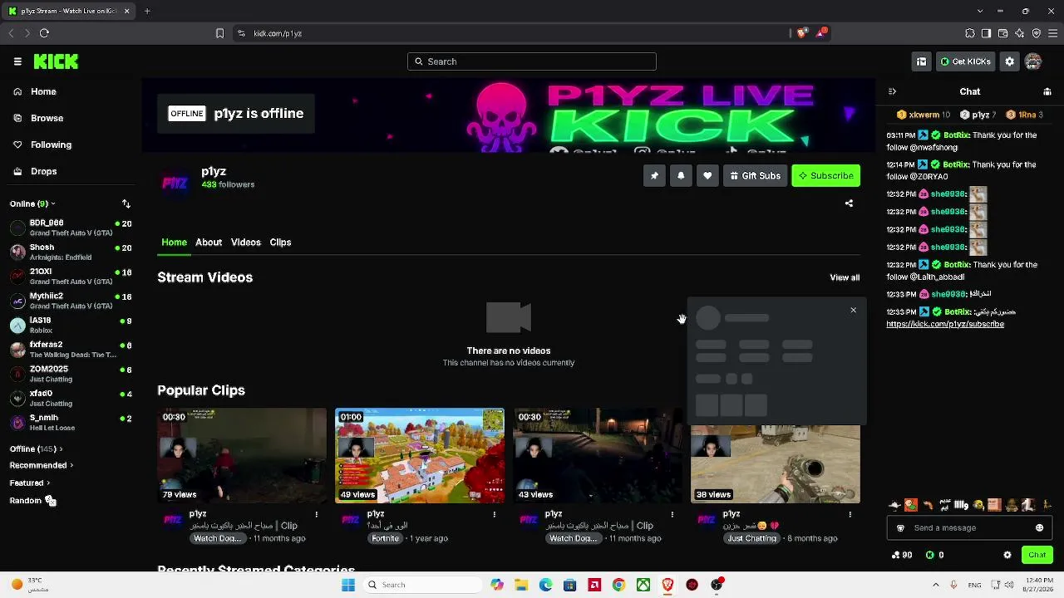Open options for the 49 views clip
The image size is (1064, 598).
(x=494, y=515)
